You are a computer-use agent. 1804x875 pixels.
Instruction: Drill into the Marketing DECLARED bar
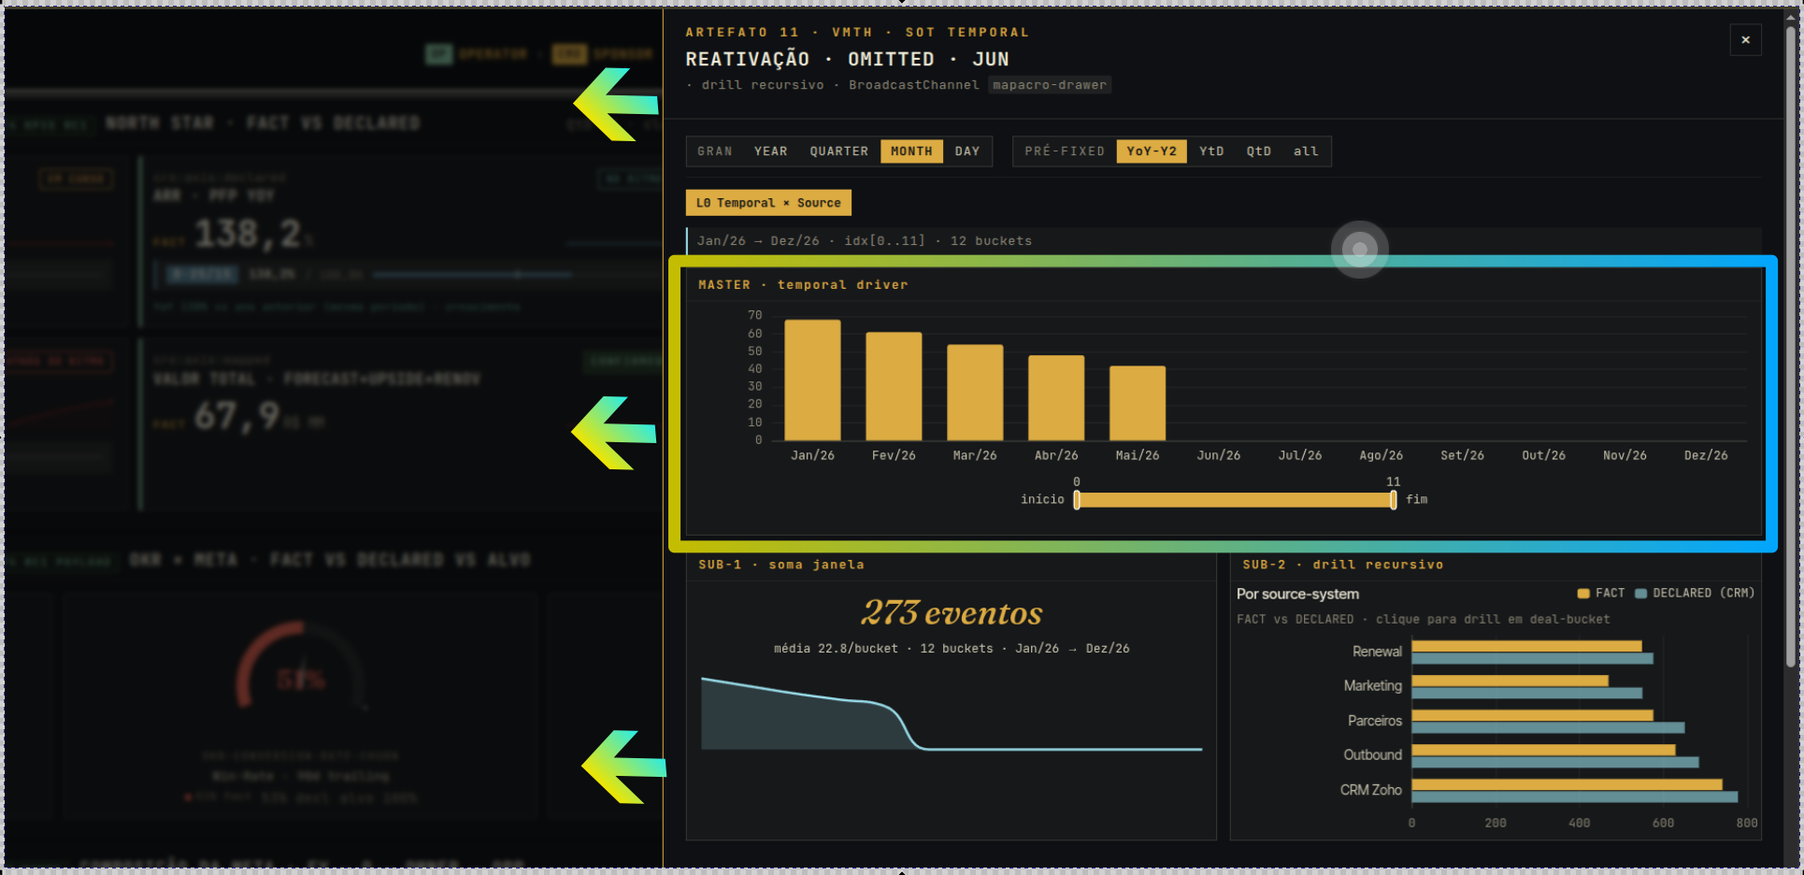click(x=1526, y=693)
